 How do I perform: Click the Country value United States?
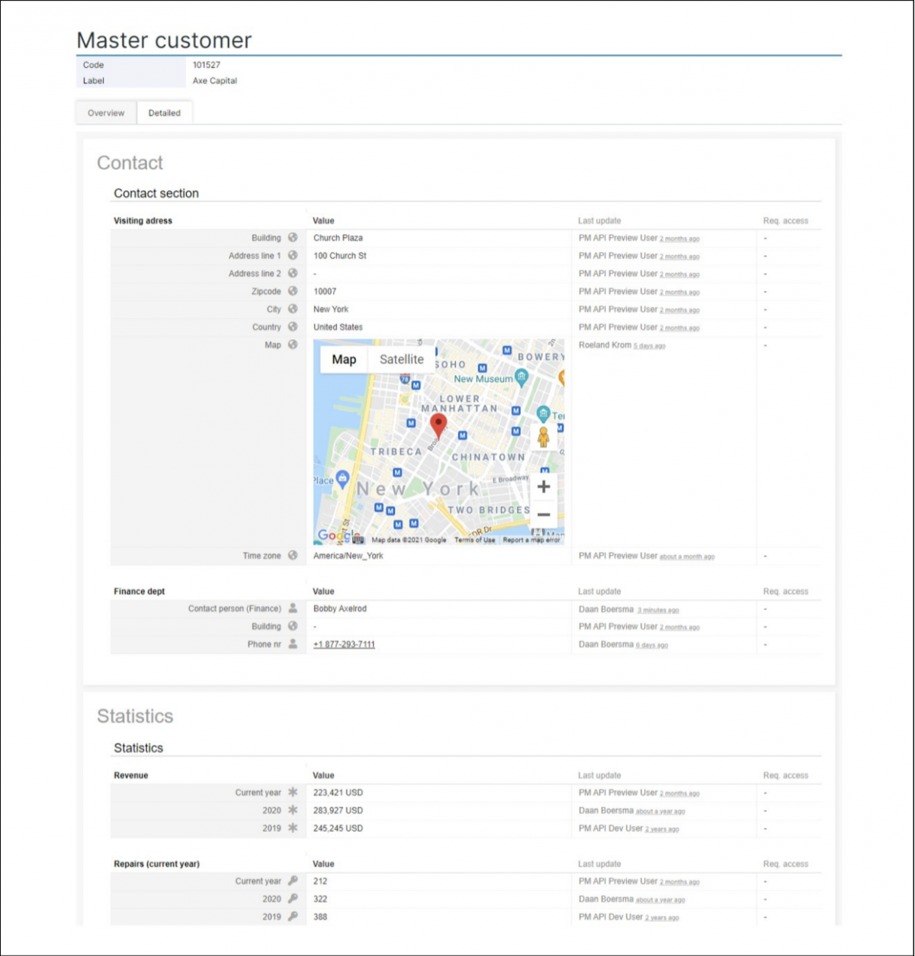338,327
